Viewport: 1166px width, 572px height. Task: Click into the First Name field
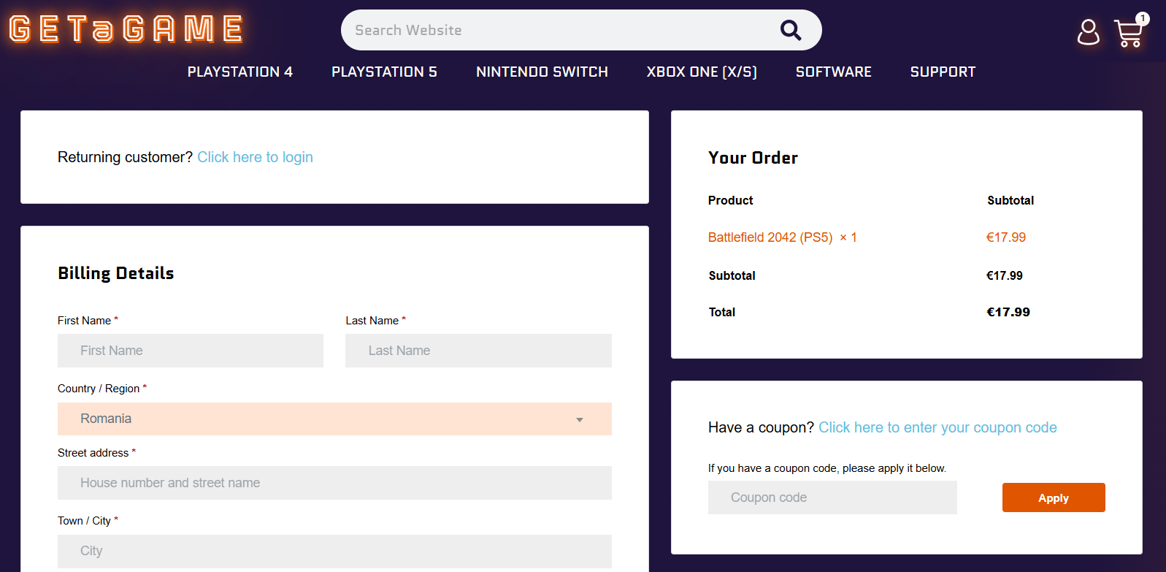190,351
